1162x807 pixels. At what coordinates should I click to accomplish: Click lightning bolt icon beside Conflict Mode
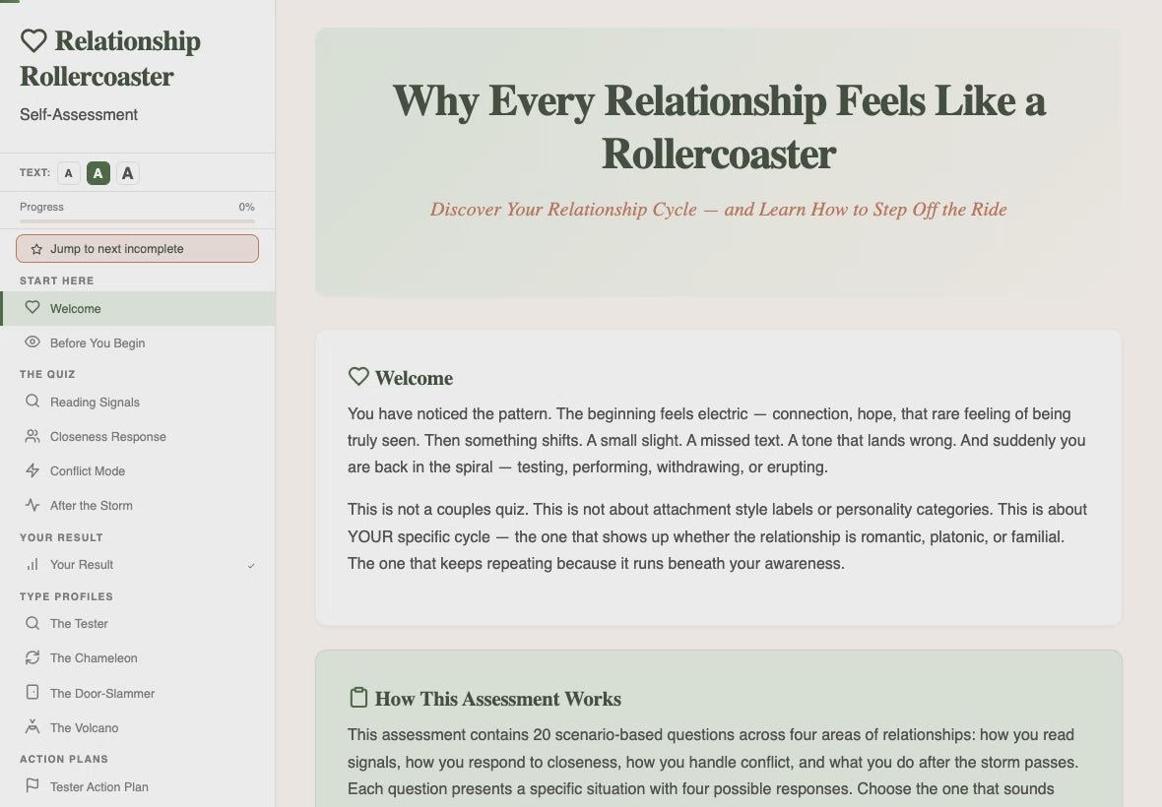[32, 470]
